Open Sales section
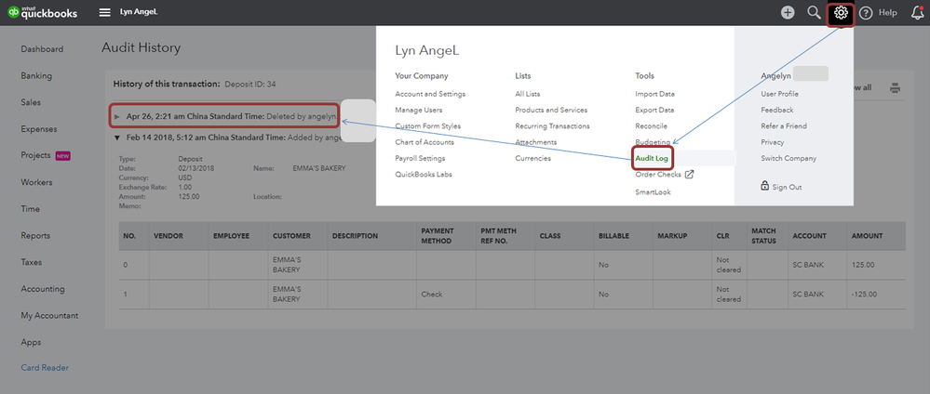Screen dimensions: 930x394 point(31,102)
